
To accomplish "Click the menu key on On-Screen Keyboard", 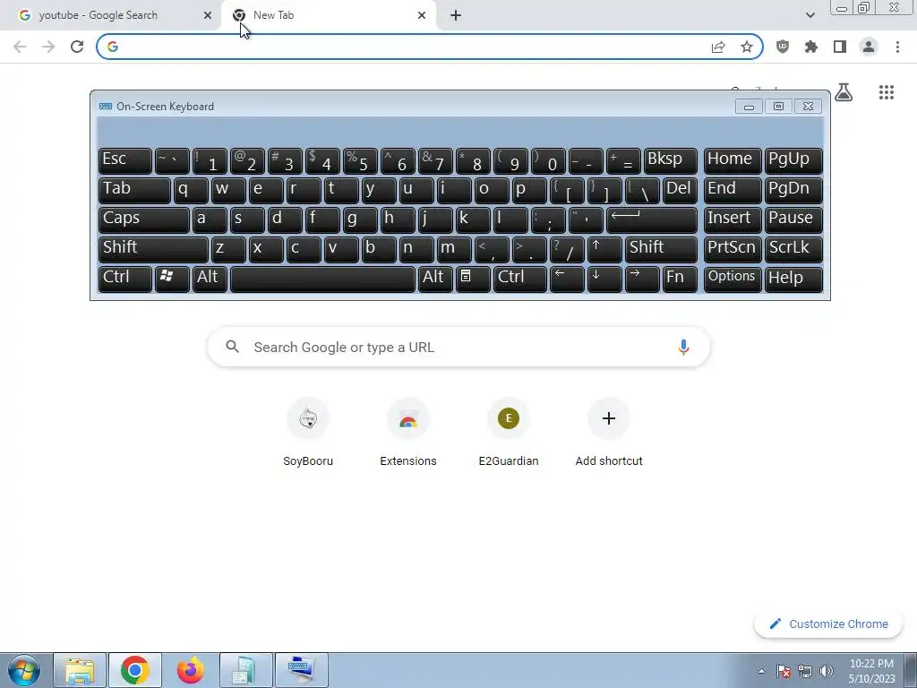I will point(473,279).
